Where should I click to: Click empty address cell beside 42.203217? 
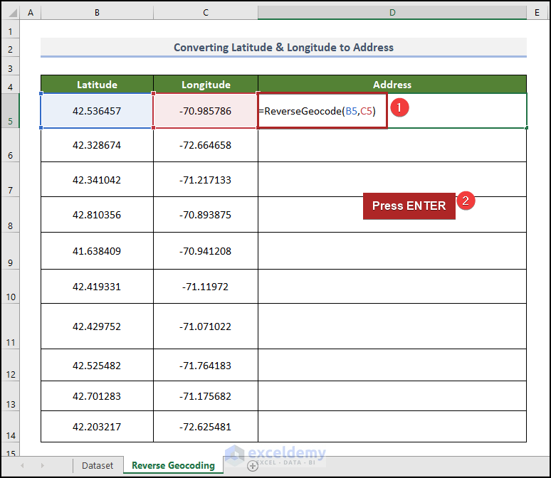392,426
